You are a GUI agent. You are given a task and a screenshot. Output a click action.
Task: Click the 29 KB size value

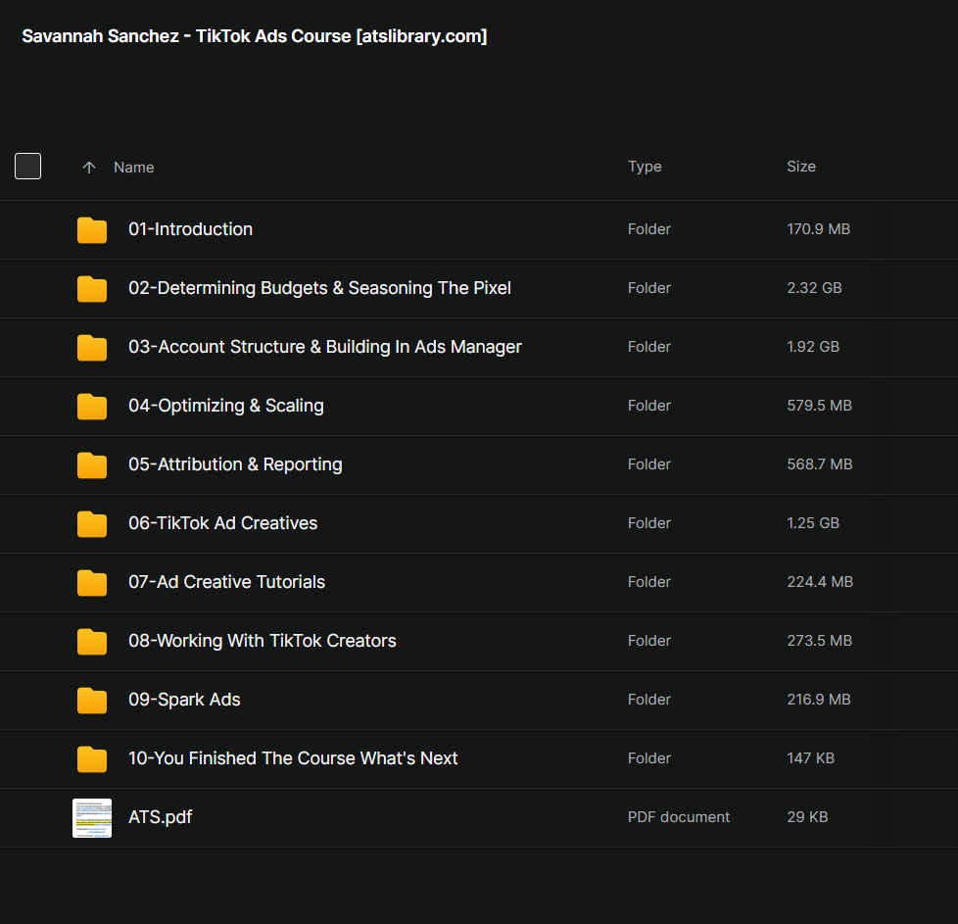808,817
